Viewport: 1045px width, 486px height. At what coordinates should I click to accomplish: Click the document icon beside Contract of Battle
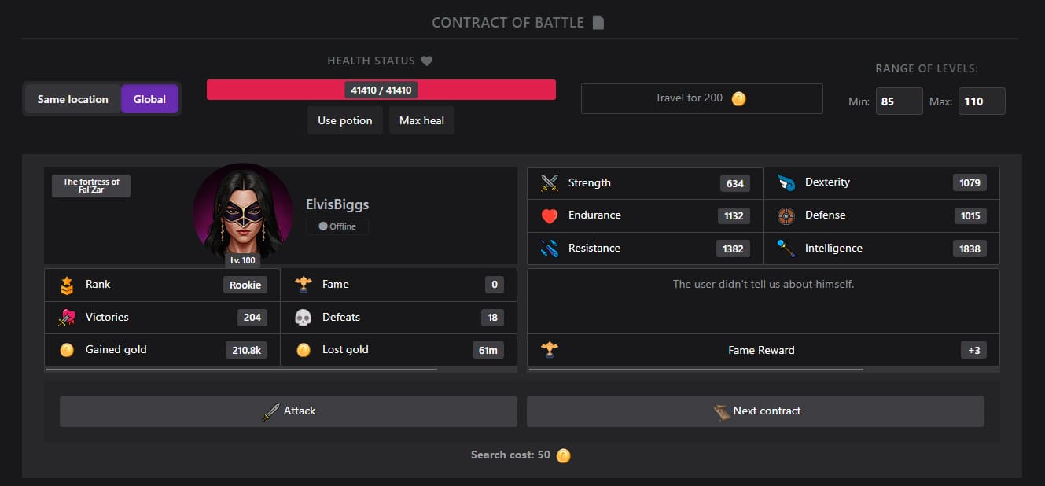click(x=598, y=22)
